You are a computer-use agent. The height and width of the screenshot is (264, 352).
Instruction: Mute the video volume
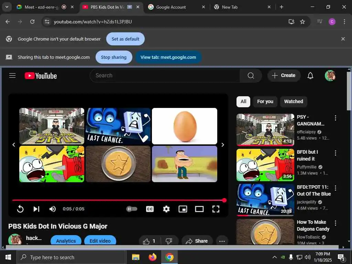pyautogui.click(x=53, y=209)
